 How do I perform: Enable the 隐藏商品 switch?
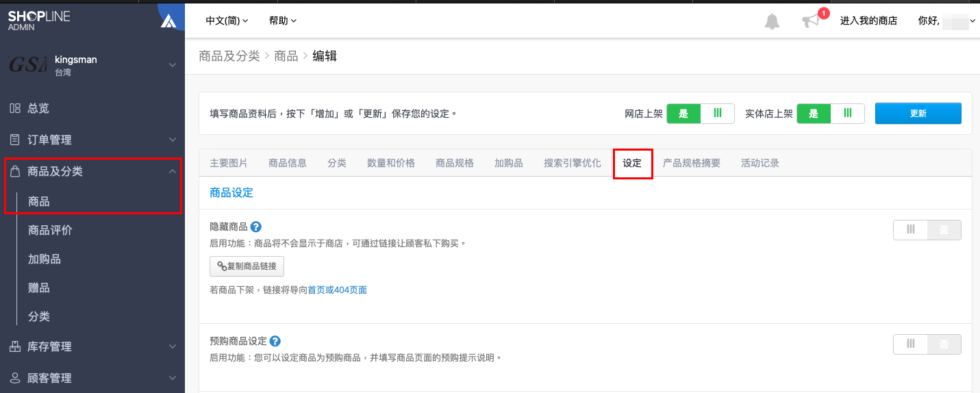click(927, 230)
